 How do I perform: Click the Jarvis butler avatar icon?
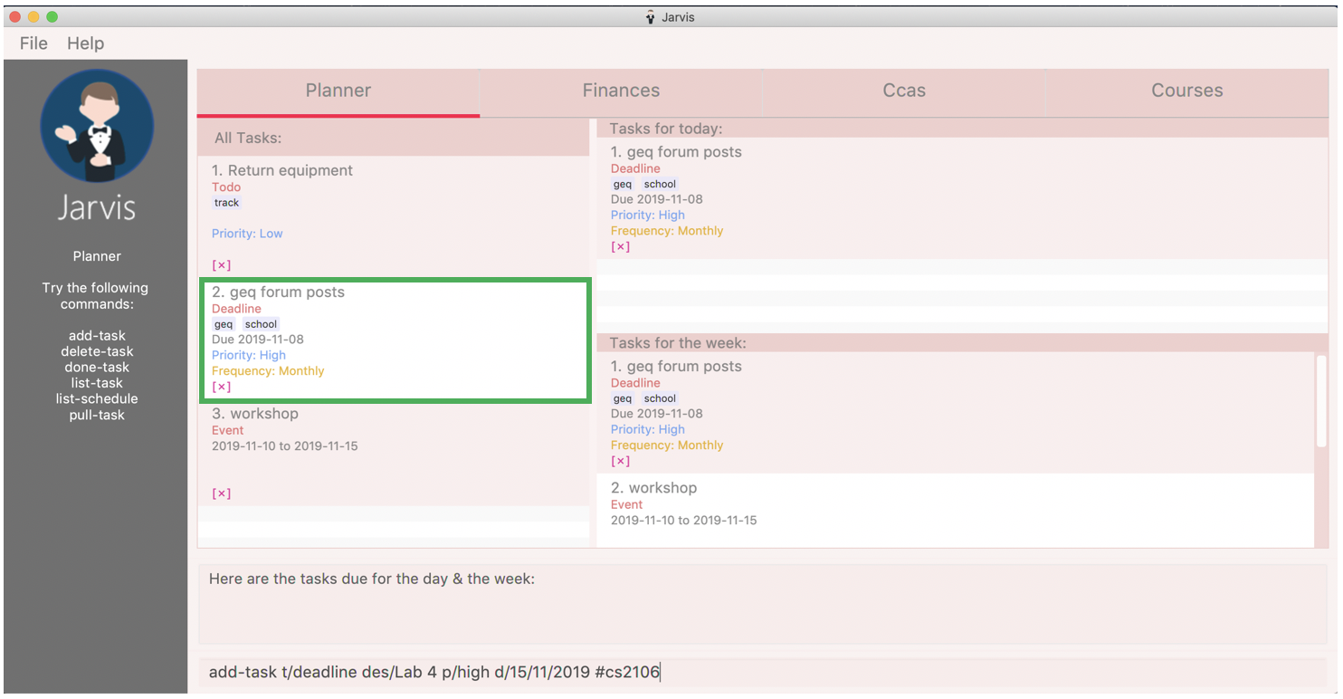point(97,126)
